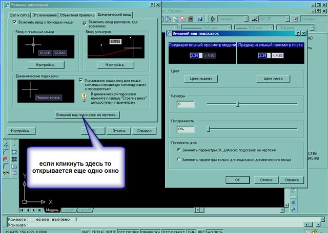Select 'Заменить параметры только для подсказок динамического ввода'
Screen dimensions: 328x233
(x=178, y=160)
